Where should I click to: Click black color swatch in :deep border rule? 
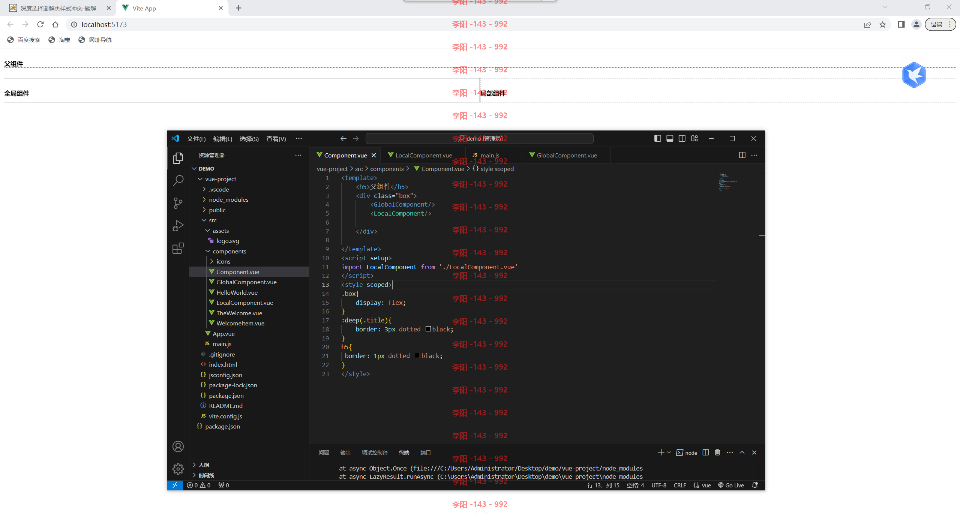(x=428, y=329)
